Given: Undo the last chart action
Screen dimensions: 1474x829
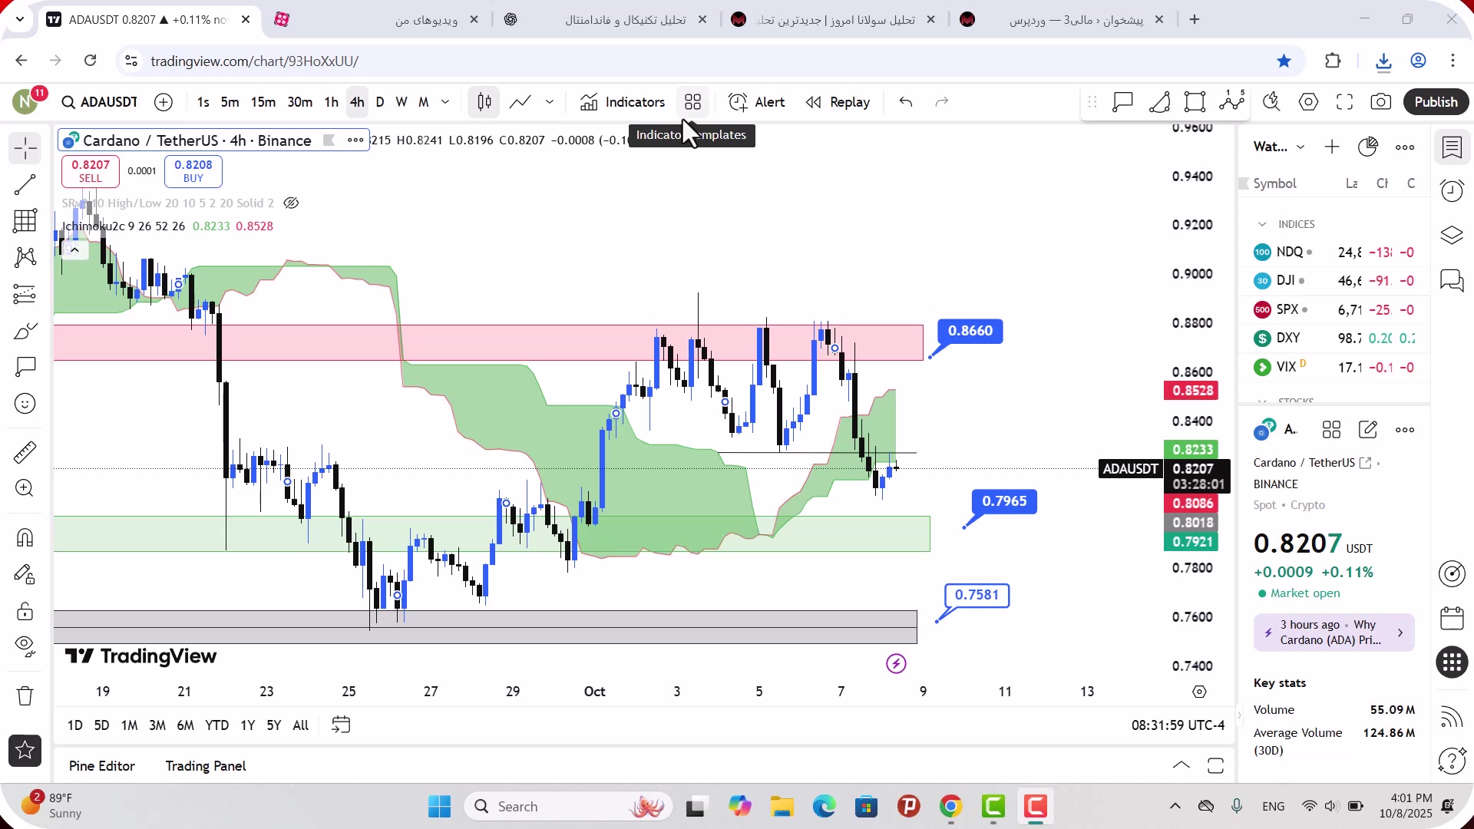Looking at the screenshot, I should [x=906, y=102].
